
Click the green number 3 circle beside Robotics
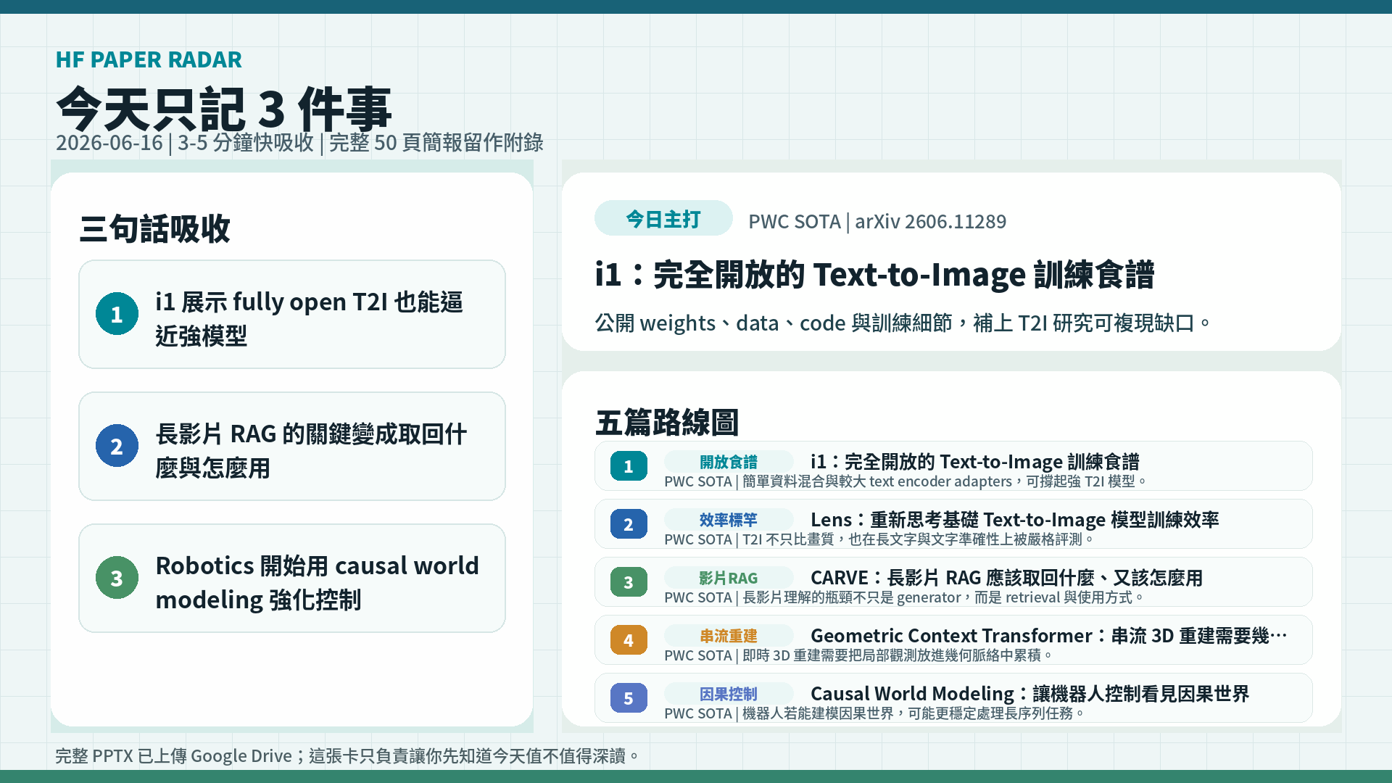117,578
